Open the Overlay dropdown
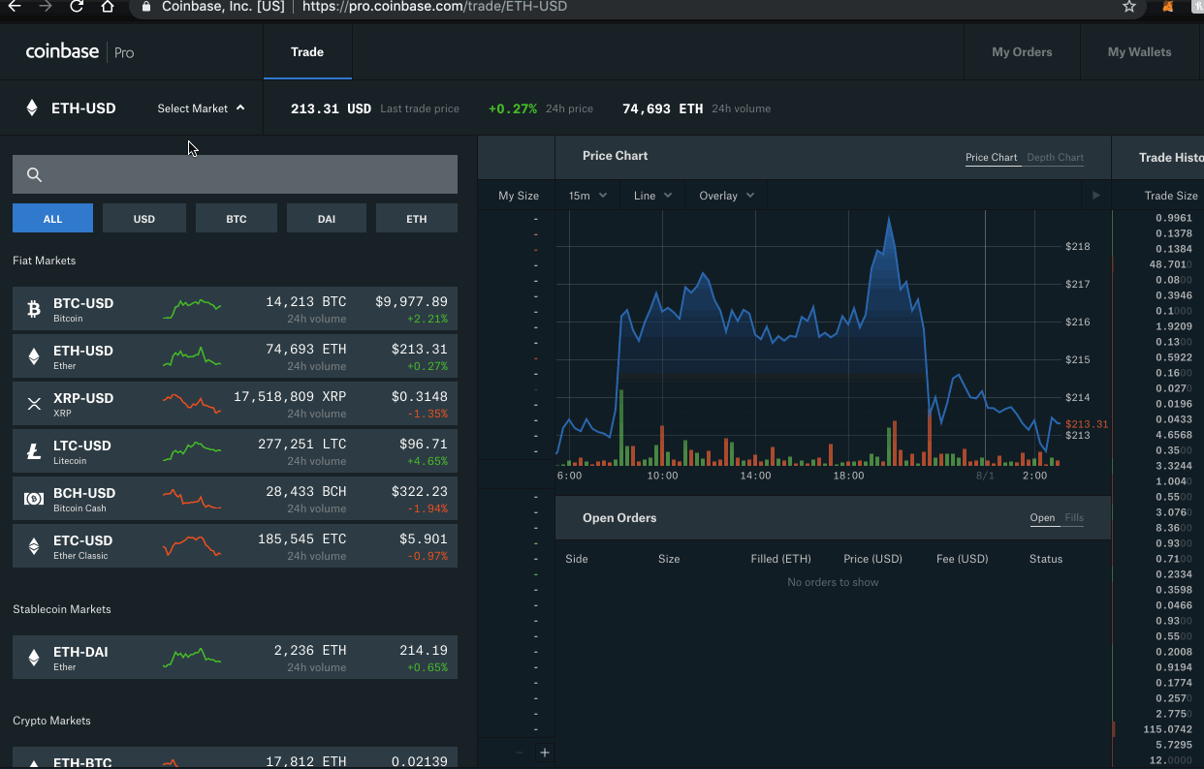 [726, 196]
